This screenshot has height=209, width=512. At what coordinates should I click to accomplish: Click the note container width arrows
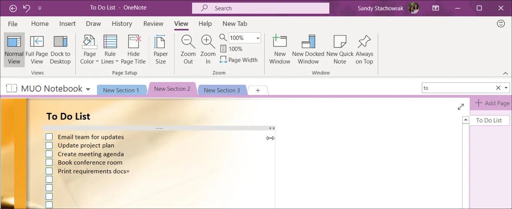click(x=272, y=128)
